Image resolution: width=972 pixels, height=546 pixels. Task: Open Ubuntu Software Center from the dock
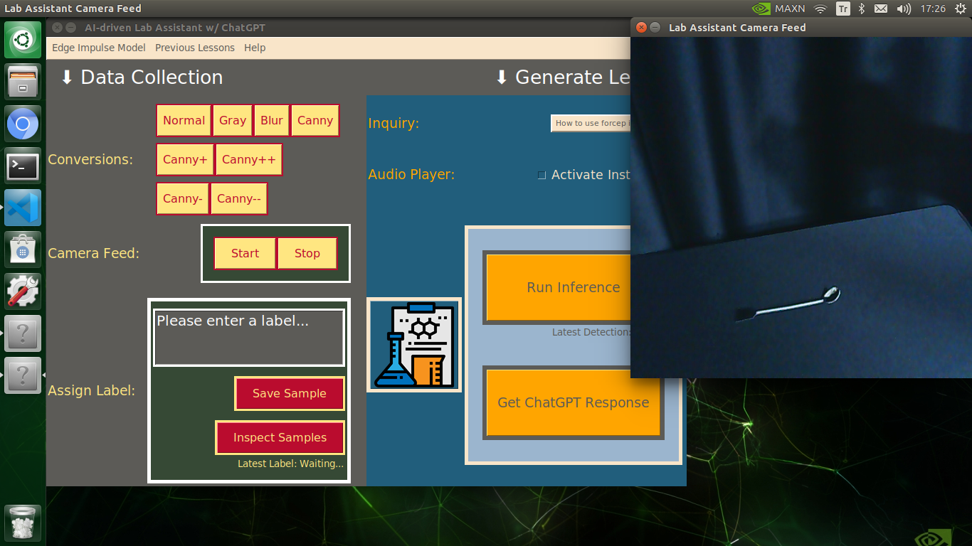(23, 250)
